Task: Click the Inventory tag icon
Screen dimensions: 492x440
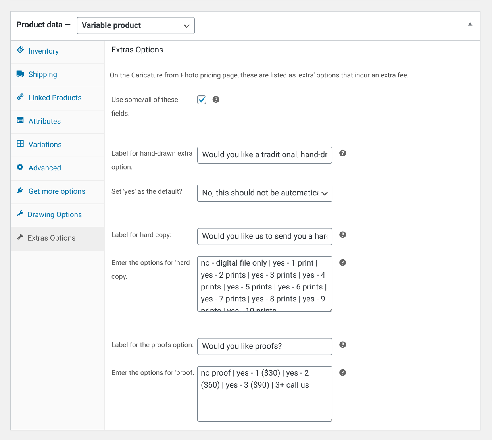Action: click(20, 50)
